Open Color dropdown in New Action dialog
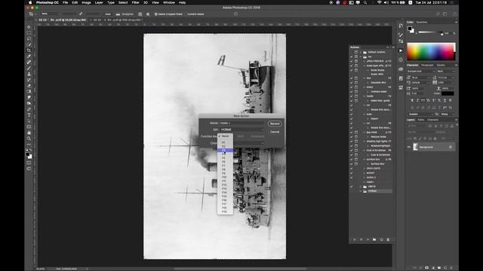The width and height of the screenshot is (483, 271). tap(241, 143)
